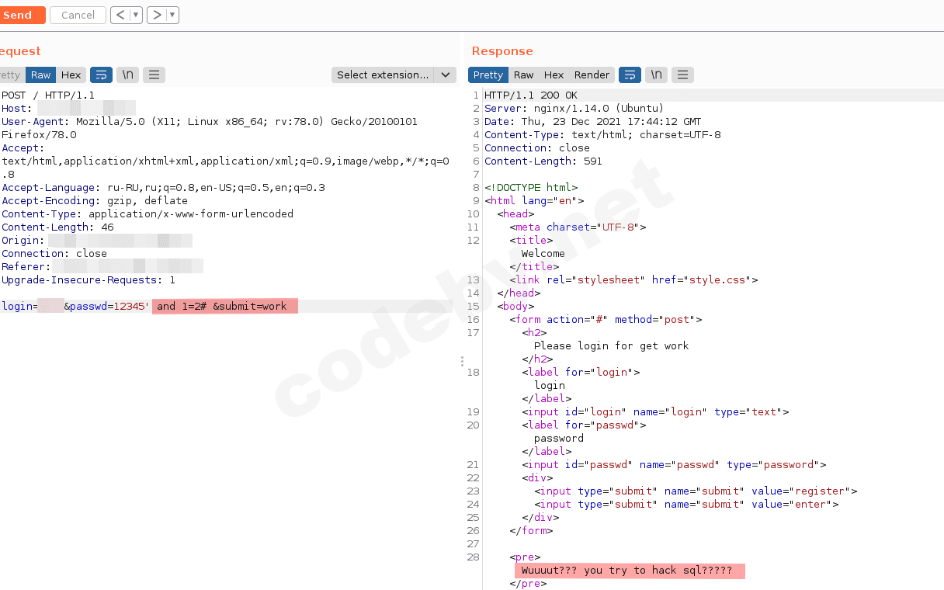Click the Response panel heading
This screenshot has width=944, height=590.
click(502, 51)
